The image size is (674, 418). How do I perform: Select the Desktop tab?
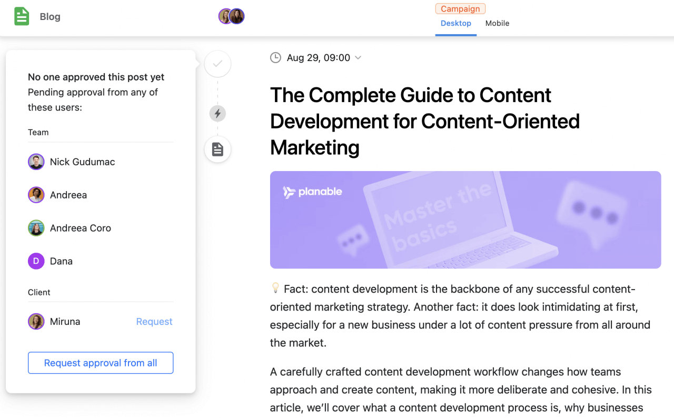click(455, 23)
